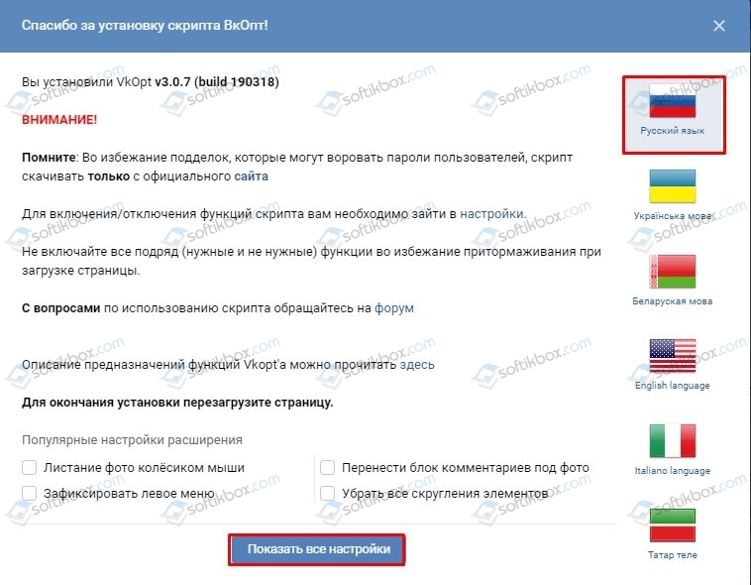Close the VkOpt thank-you dialog

pos(718,26)
